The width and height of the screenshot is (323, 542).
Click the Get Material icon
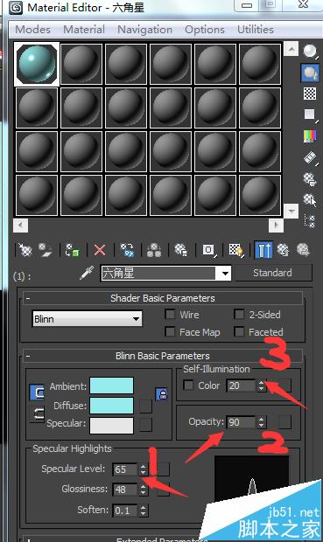point(25,249)
